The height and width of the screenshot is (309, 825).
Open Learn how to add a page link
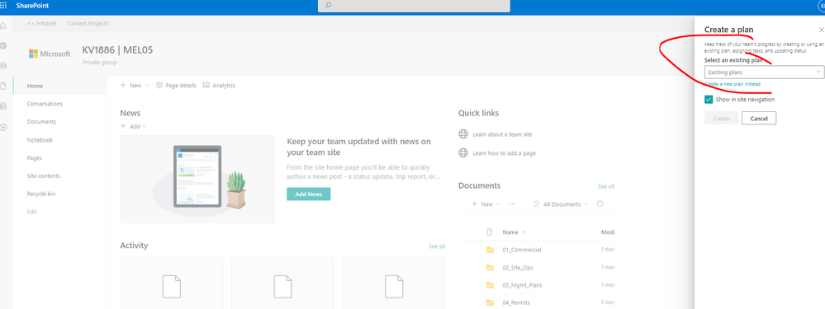(x=504, y=153)
